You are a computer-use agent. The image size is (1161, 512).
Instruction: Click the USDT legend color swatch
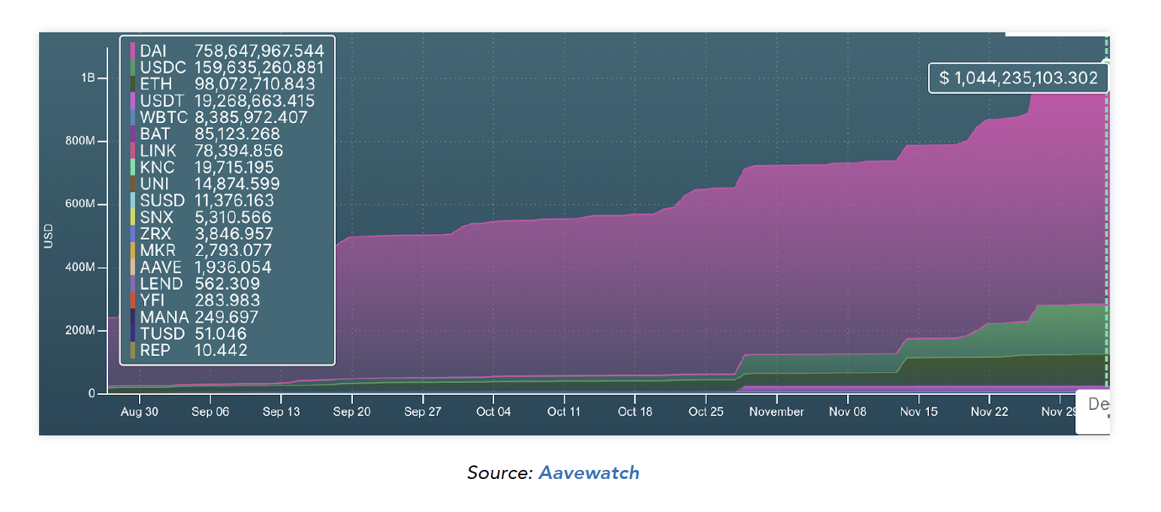pos(133,101)
